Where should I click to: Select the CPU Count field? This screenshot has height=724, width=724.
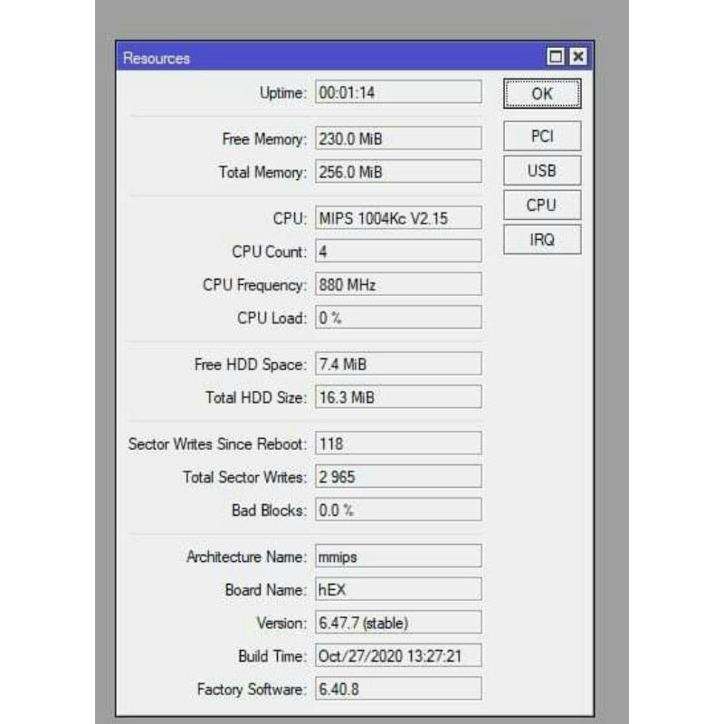pos(396,251)
